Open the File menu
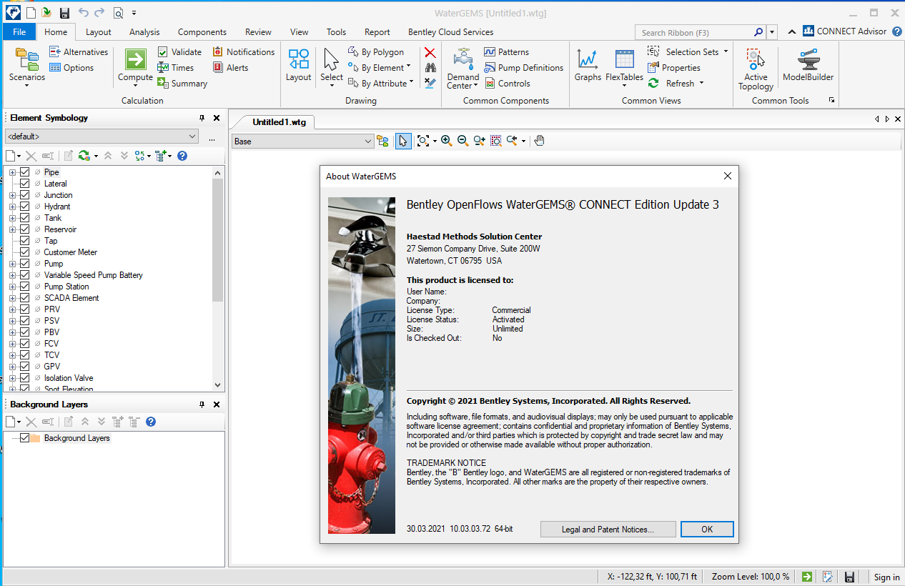 19,32
